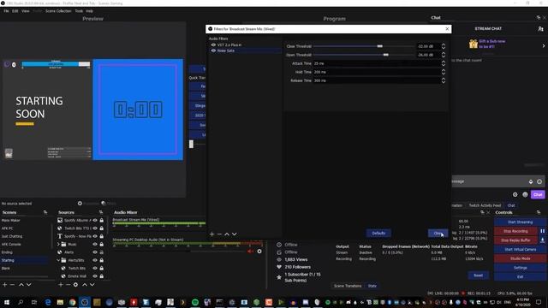Viewport: 548px width, 308px height.
Task: Move scene down in Scenes panel
Action: 28,285
